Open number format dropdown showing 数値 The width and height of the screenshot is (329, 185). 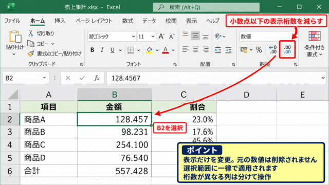265,36
